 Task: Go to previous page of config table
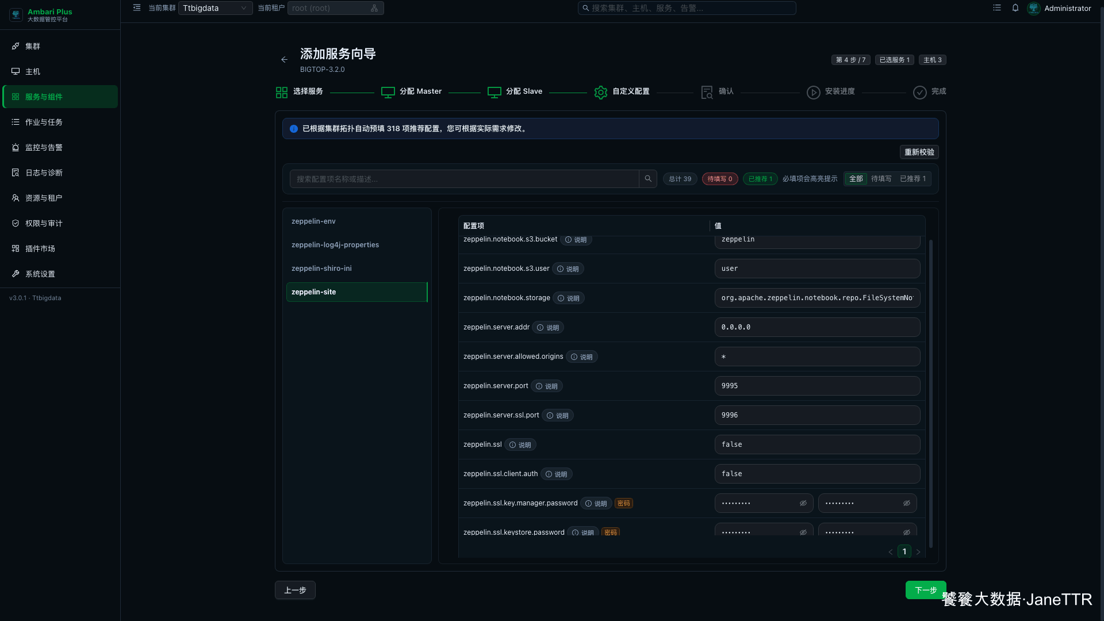[891, 552]
